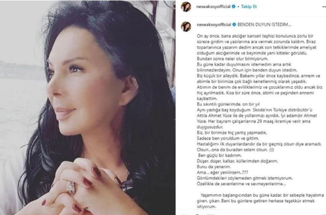Click the word 'kaybettim.' in the caption

point(207,99)
